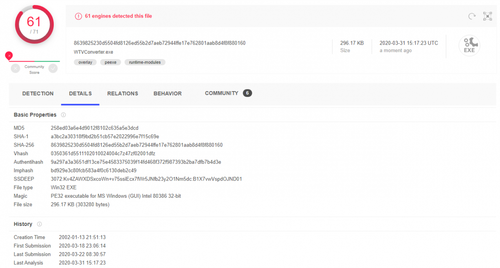Click the graph icon in top-right corner
Screen dimensions: 500x268
pyautogui.click(x=487, y=16)
